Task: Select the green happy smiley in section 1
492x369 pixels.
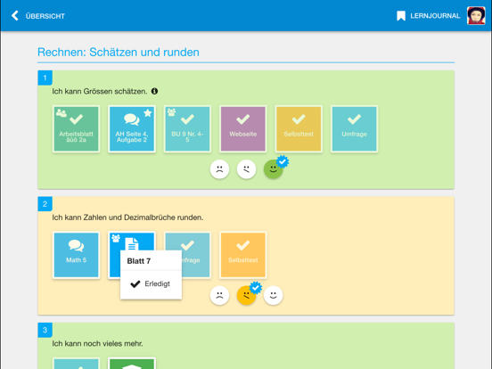Action: coord(274,169)
